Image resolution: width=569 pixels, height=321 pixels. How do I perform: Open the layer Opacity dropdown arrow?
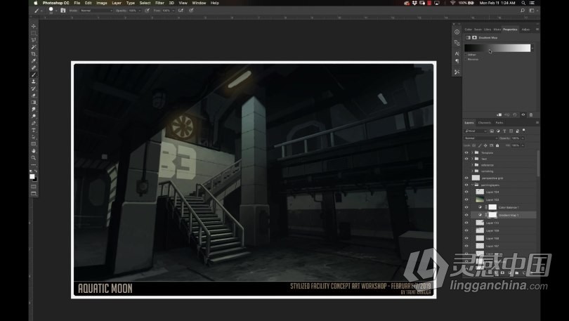tap(523, 138)
